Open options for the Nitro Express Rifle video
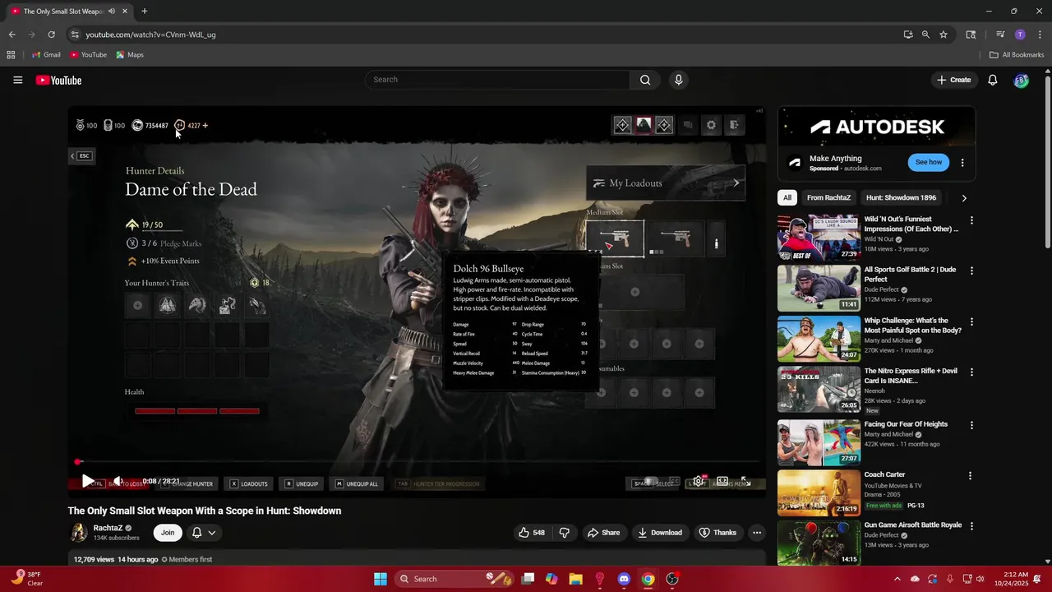The image size is (1052, 592). 971,372
